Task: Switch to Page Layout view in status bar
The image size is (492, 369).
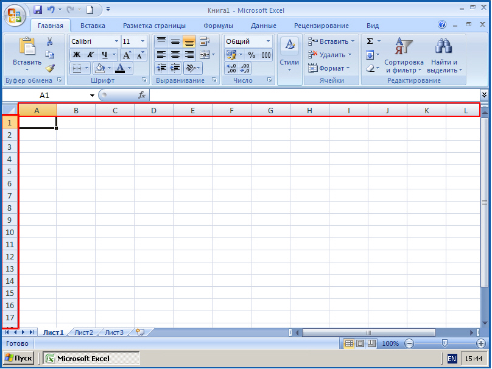Action: point(360,343)
